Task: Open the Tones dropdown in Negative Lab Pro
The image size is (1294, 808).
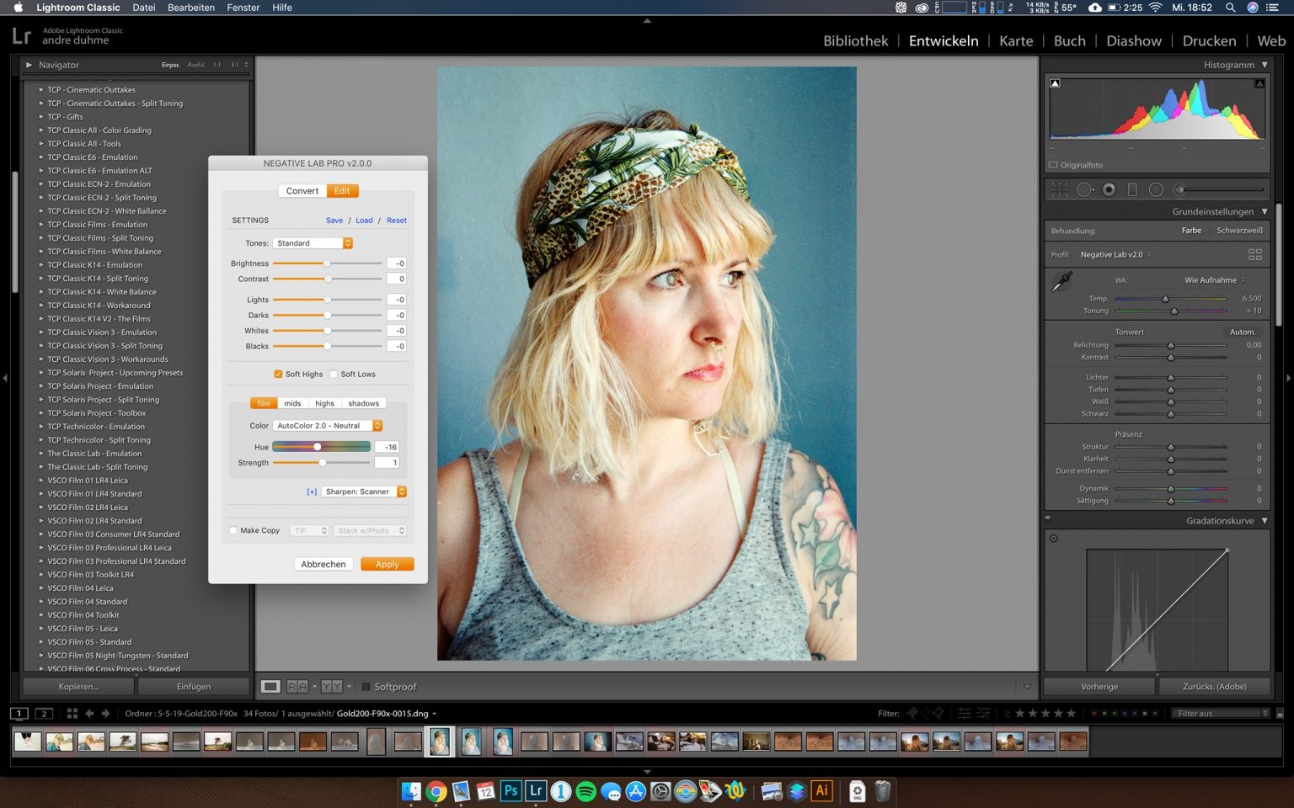Action: pos(313,242)
